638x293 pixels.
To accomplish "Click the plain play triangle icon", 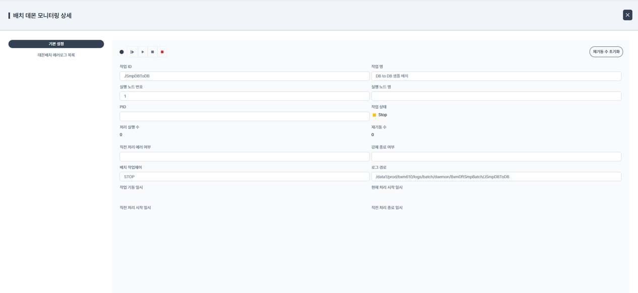I will point(143,52).
